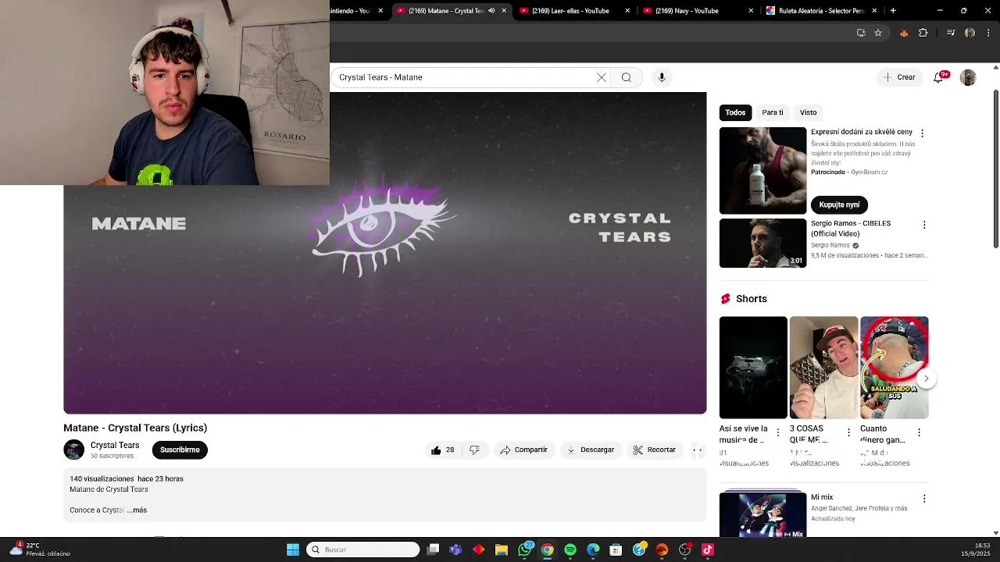Open Crystal Tears channel avatar

pos(73,450)
